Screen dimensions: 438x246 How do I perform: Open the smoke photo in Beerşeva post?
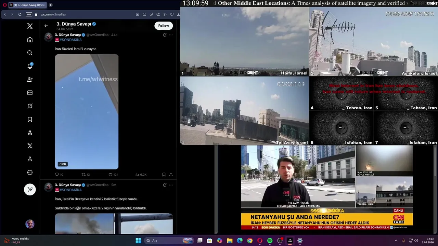[x=84, y=224]
